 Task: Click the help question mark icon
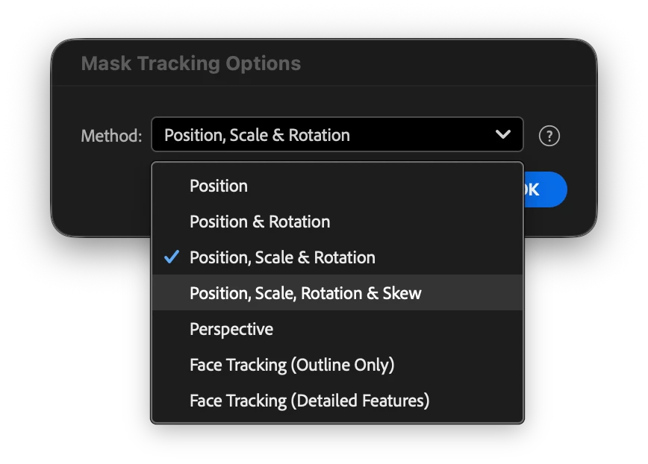[549, 136]
